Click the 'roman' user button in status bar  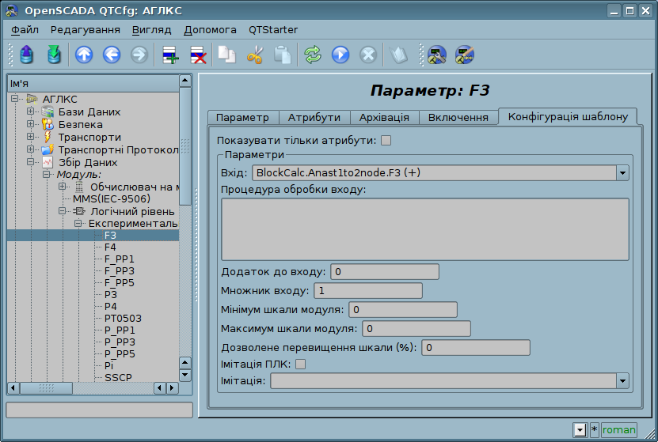click(x=618, y=429)
